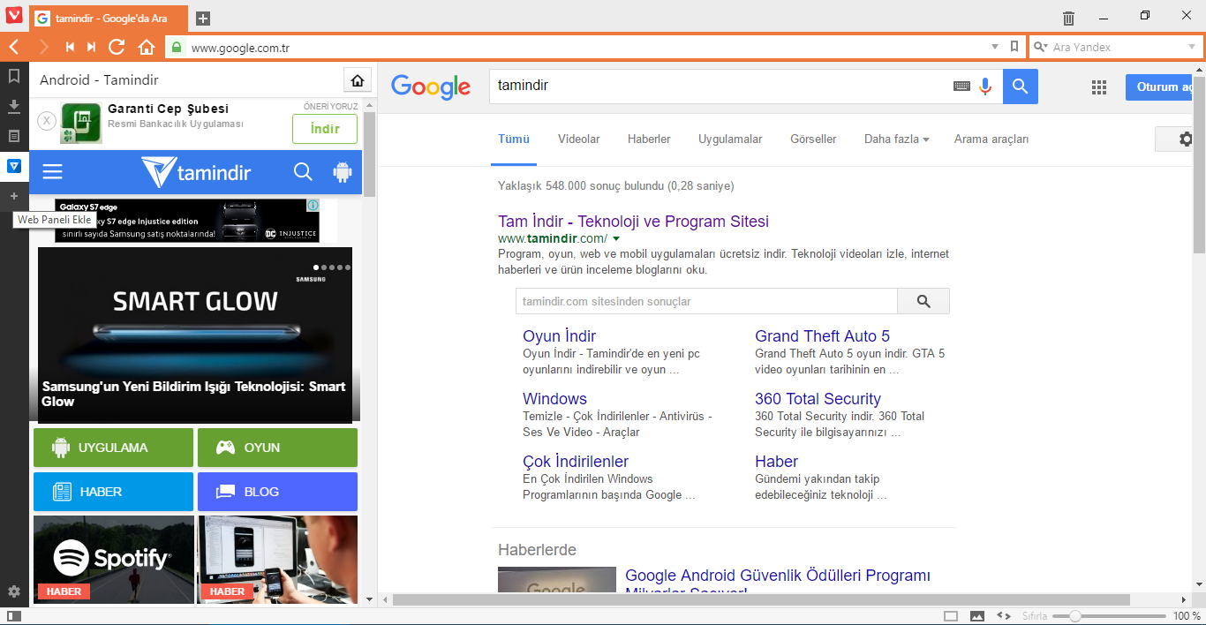Open the Tam İndir search result link

point(633,222)
